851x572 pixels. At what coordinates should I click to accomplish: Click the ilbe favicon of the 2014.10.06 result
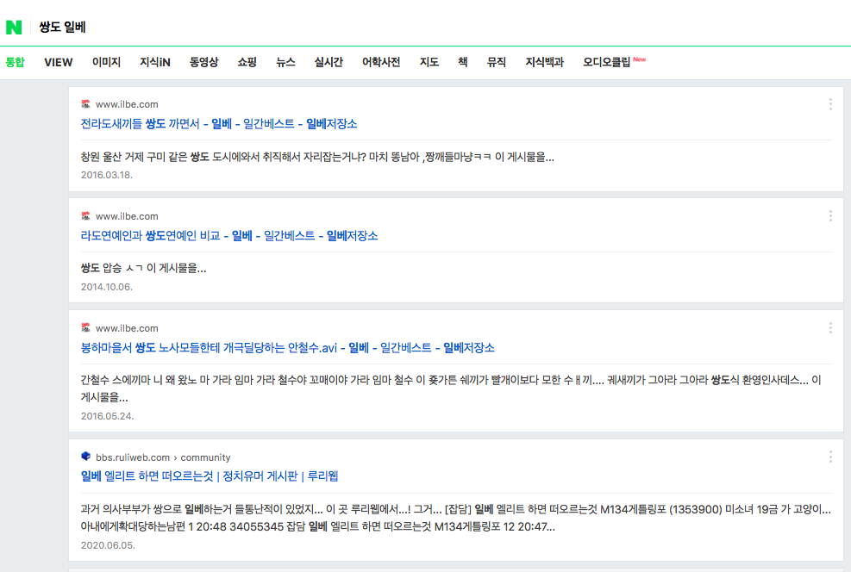(85, 215)
